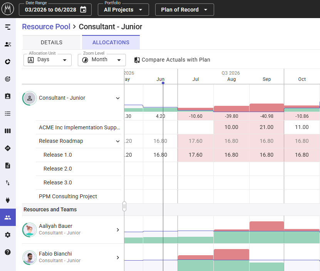320x271 pixels.
Task: Click the Q3 2026 quarter header
Action: 231,73
